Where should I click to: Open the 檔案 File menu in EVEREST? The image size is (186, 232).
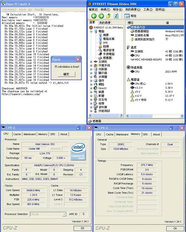coord(93,10)
